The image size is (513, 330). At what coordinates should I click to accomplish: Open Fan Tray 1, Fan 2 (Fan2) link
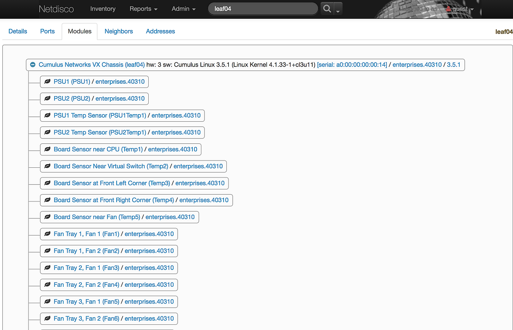pos(87,251)
